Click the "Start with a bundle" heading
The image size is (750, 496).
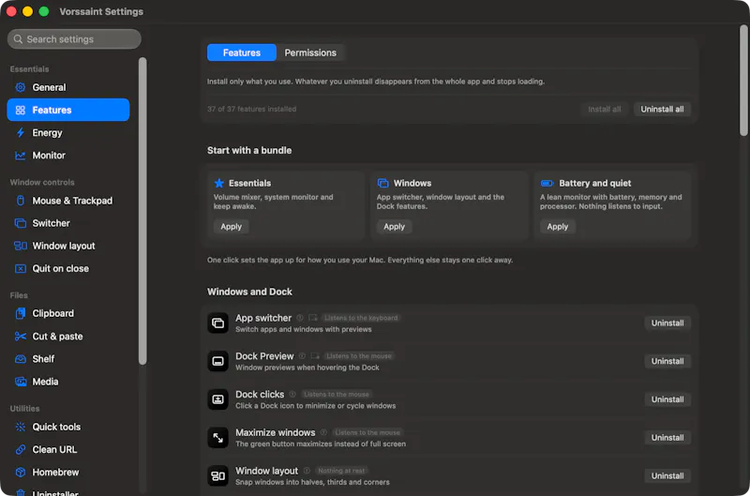(249, 150)
